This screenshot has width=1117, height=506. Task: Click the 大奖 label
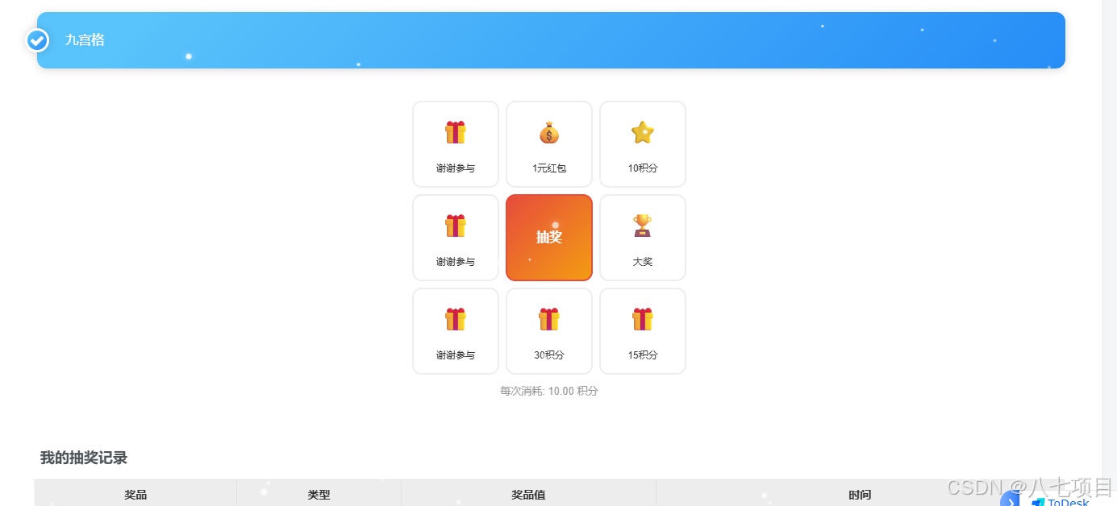pos(643,262)
